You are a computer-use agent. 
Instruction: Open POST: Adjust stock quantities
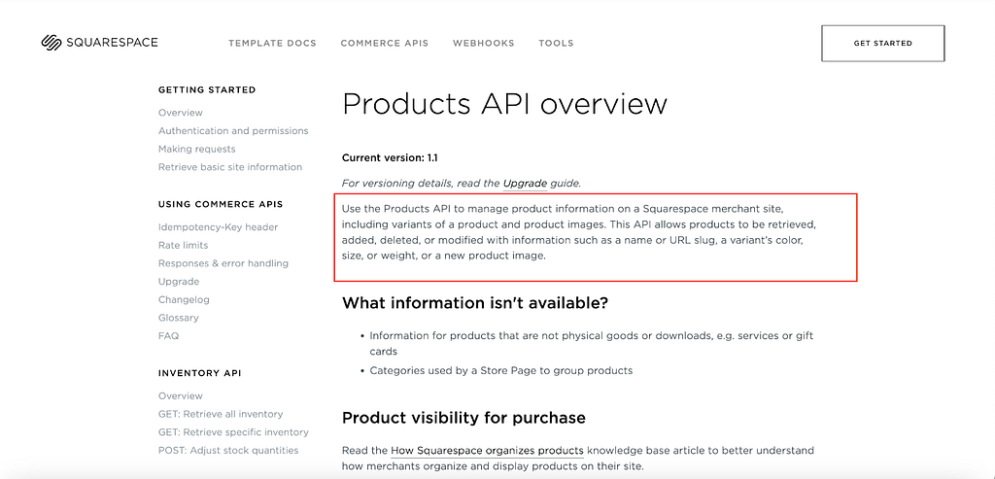(228, 451)
